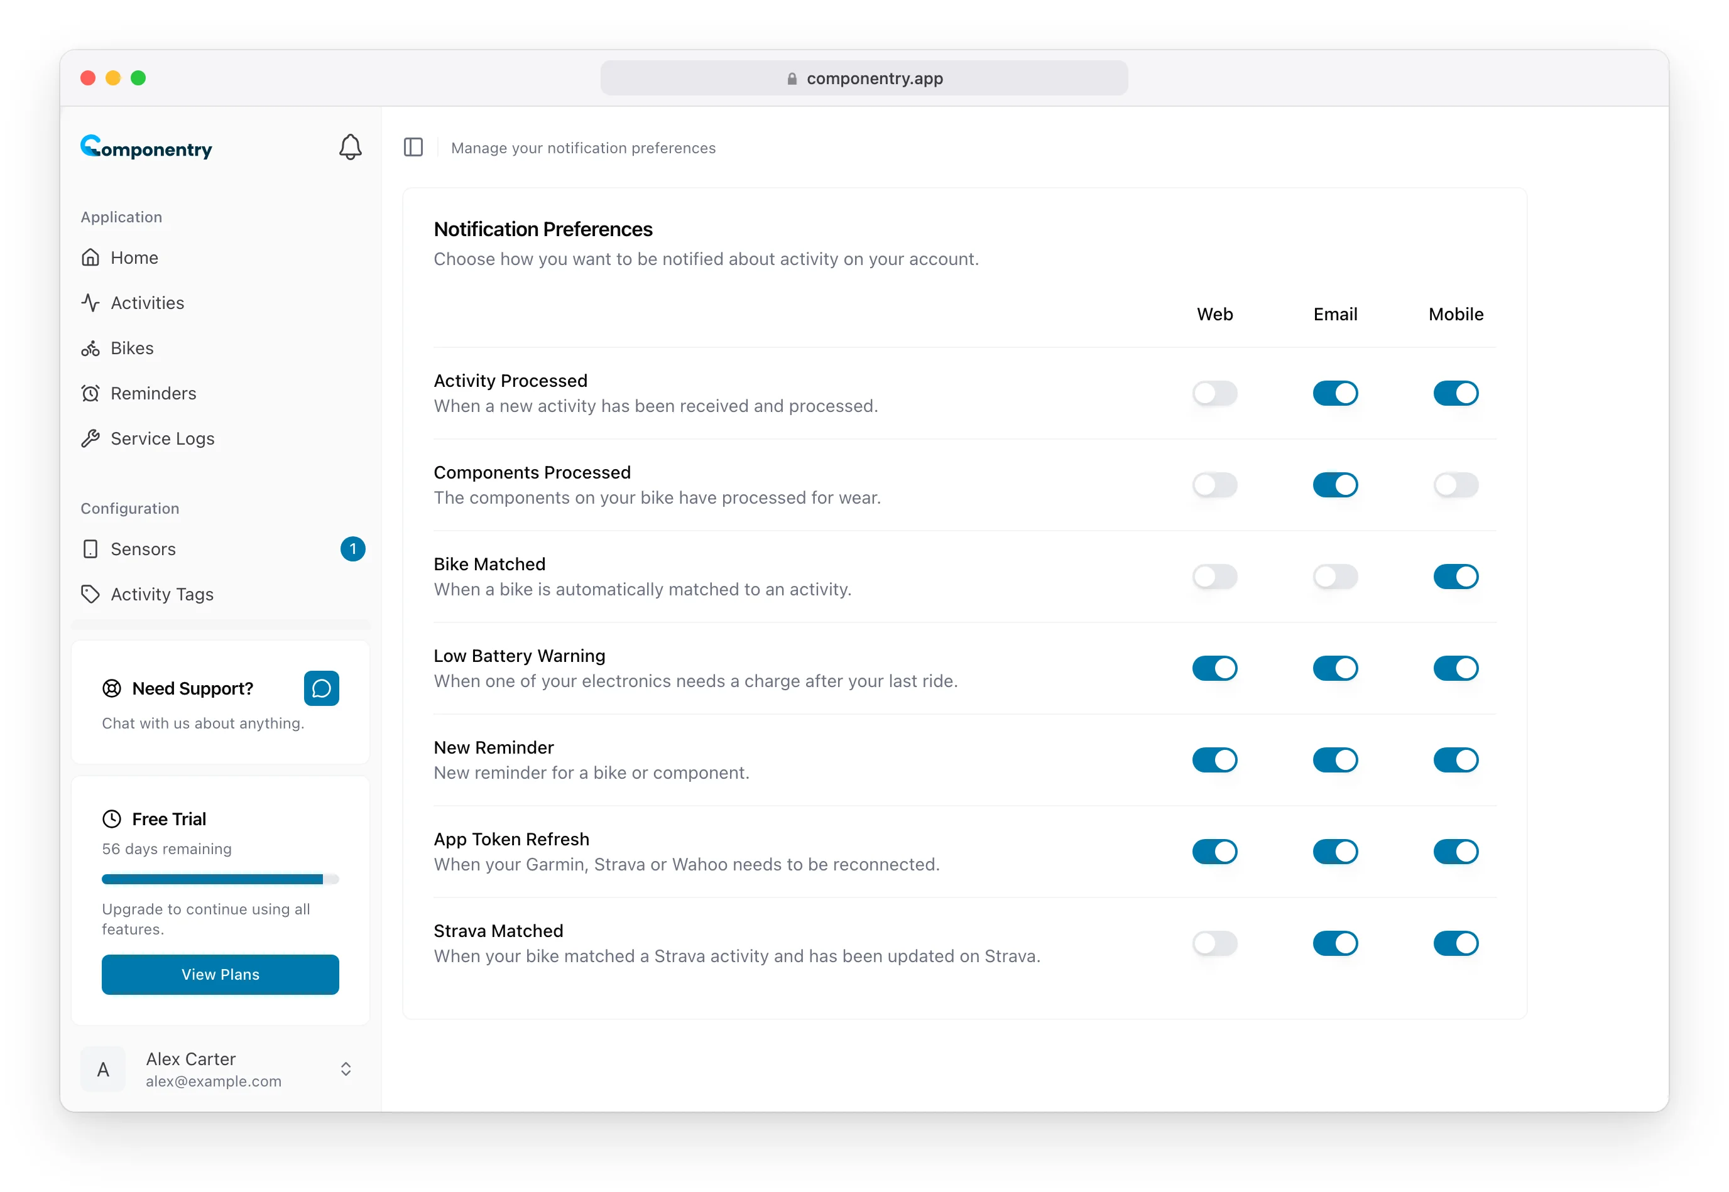Click the Home house icon
1729x1192 pixels.
(x=90, y=257)
